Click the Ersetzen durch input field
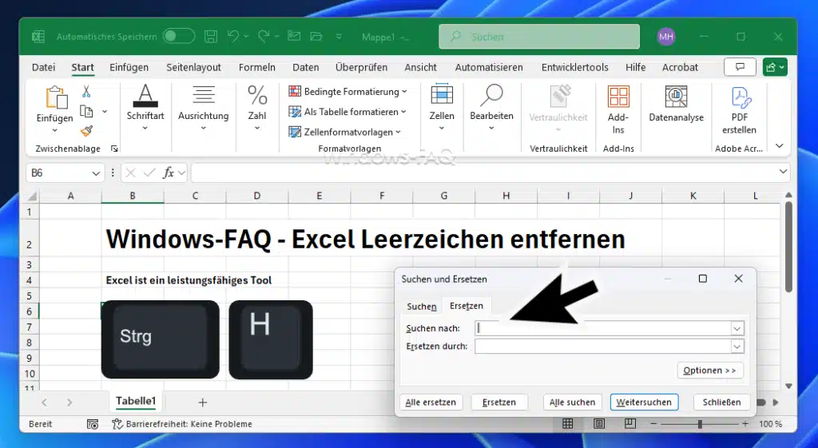The height and width of the screenshot is (448, 818). [603, 347]
